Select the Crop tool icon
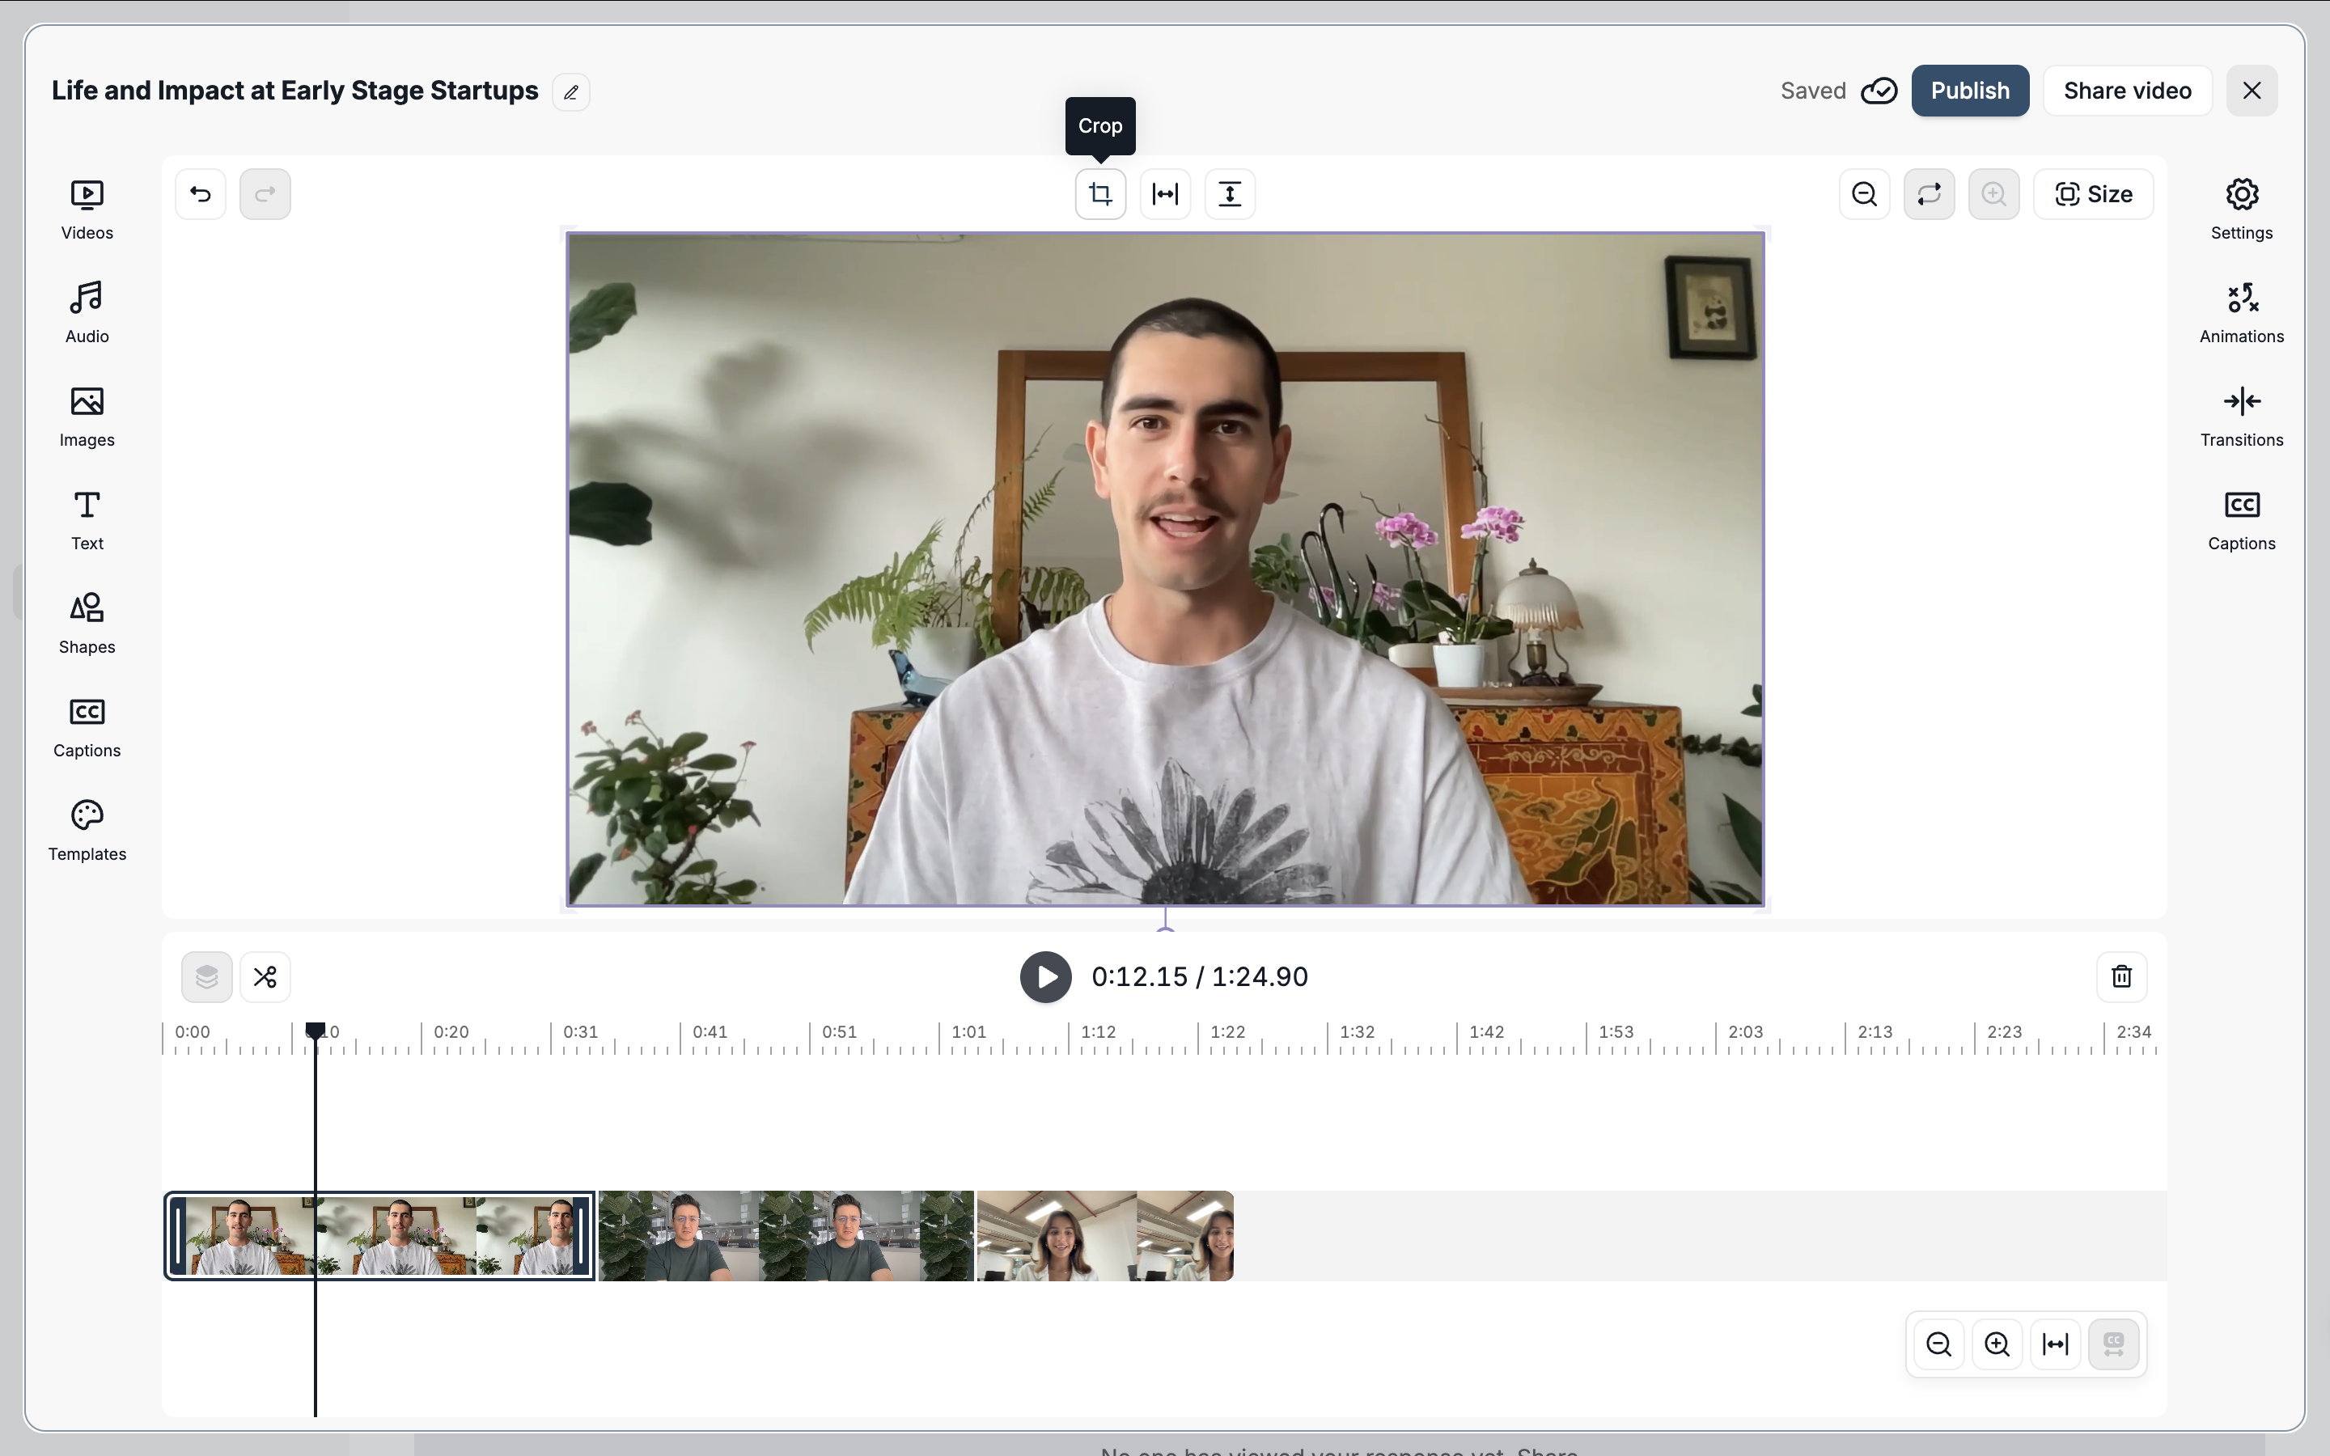Image resolution: width=2330 pixels, height=1456 pixels. tap(1099, 194)
